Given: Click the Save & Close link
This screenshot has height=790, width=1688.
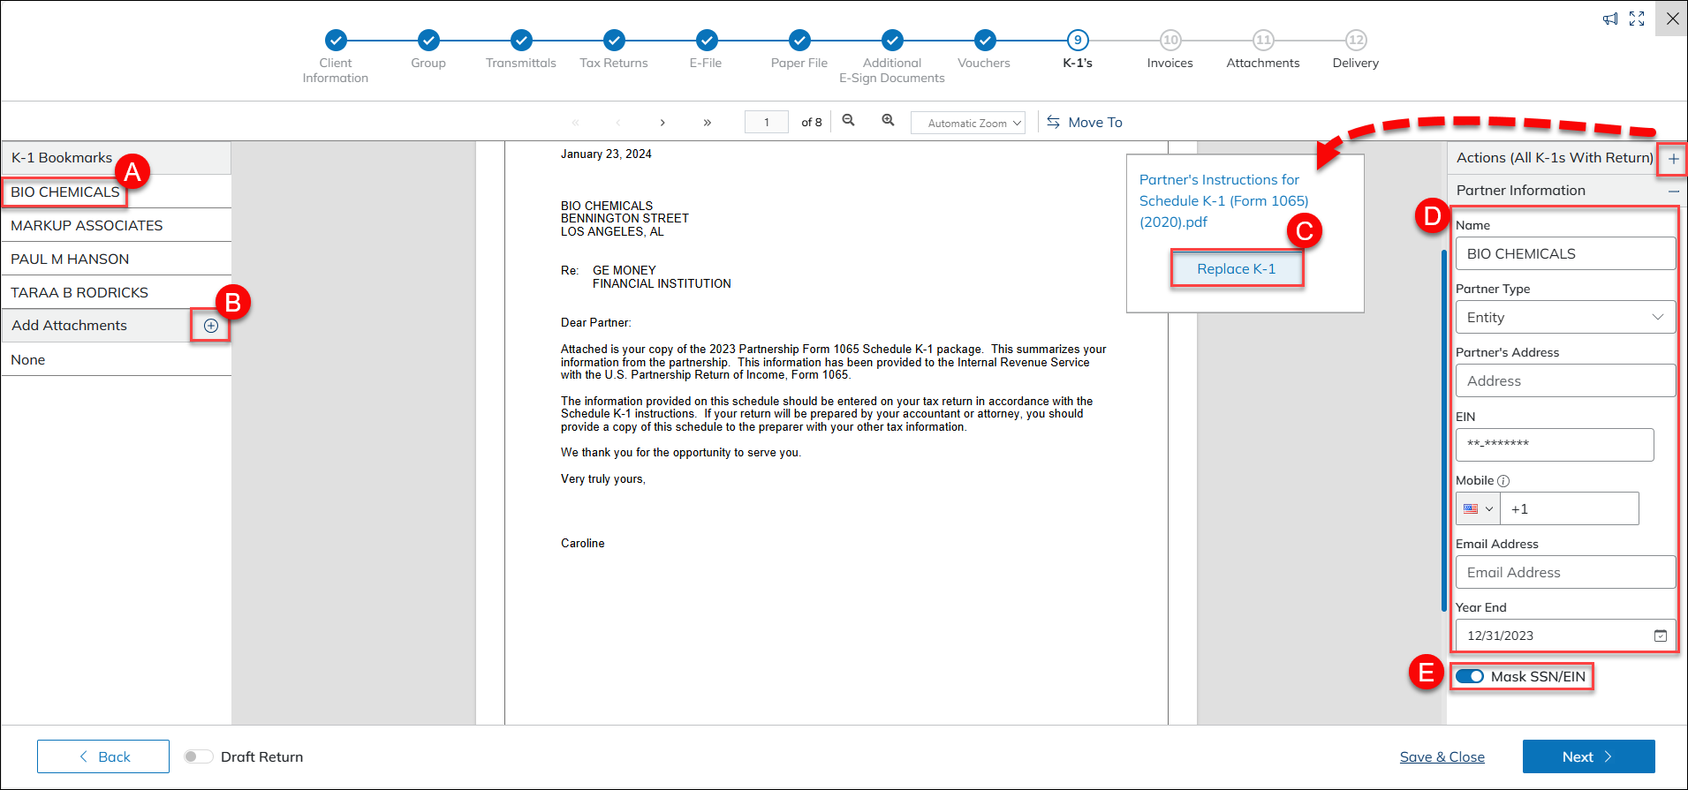Looking at the screenshot, I should pos(1442,757).
